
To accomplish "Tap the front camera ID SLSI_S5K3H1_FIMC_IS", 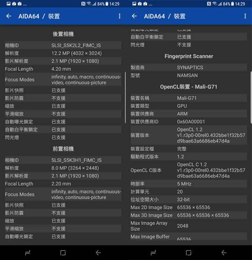I will click(77, 160).
